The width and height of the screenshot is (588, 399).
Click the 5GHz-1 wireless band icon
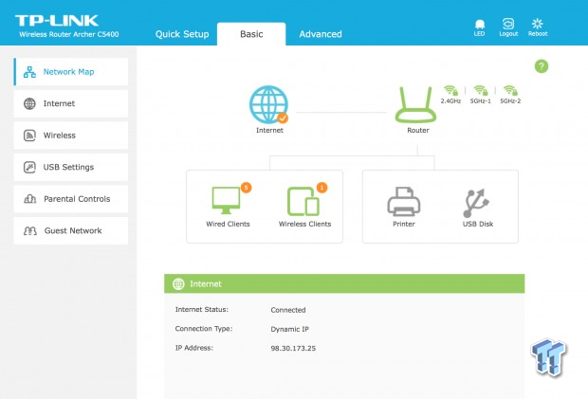pyautogui.click(x=481, y=90)
